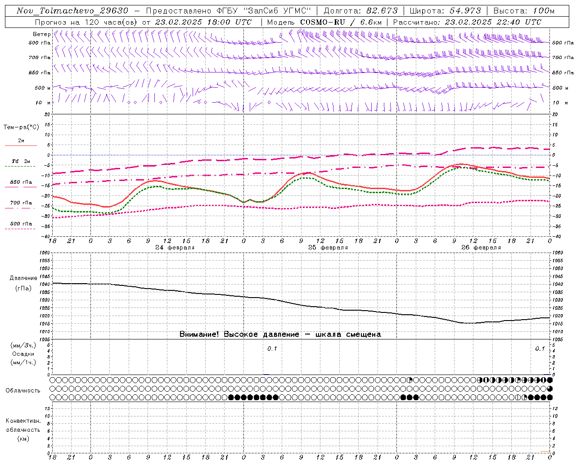Click the '24 февраля' date label

coord(175,248)
